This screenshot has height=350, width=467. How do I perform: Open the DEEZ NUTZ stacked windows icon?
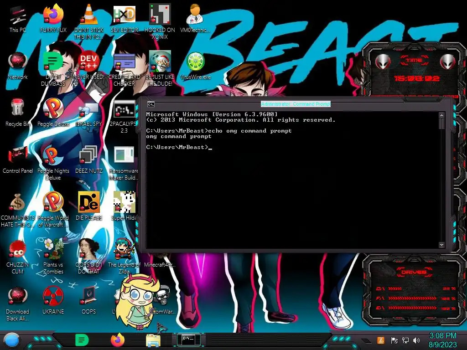(89, 160)
